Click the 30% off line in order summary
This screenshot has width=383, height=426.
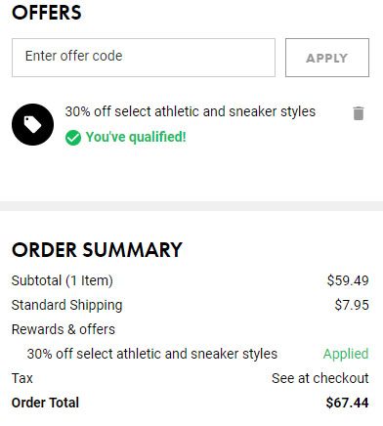pyautogui.click(x=152, y=354)
